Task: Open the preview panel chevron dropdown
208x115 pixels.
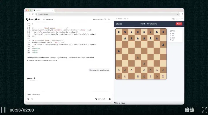Action: (182, 19)
